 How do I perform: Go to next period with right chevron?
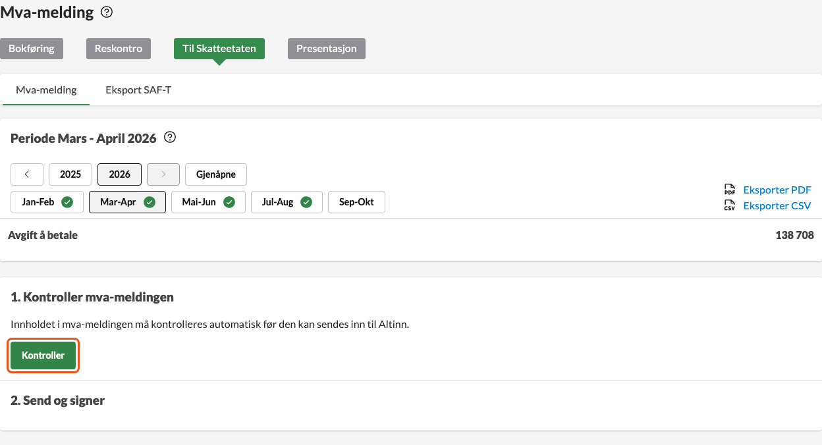tap(163, 174)
